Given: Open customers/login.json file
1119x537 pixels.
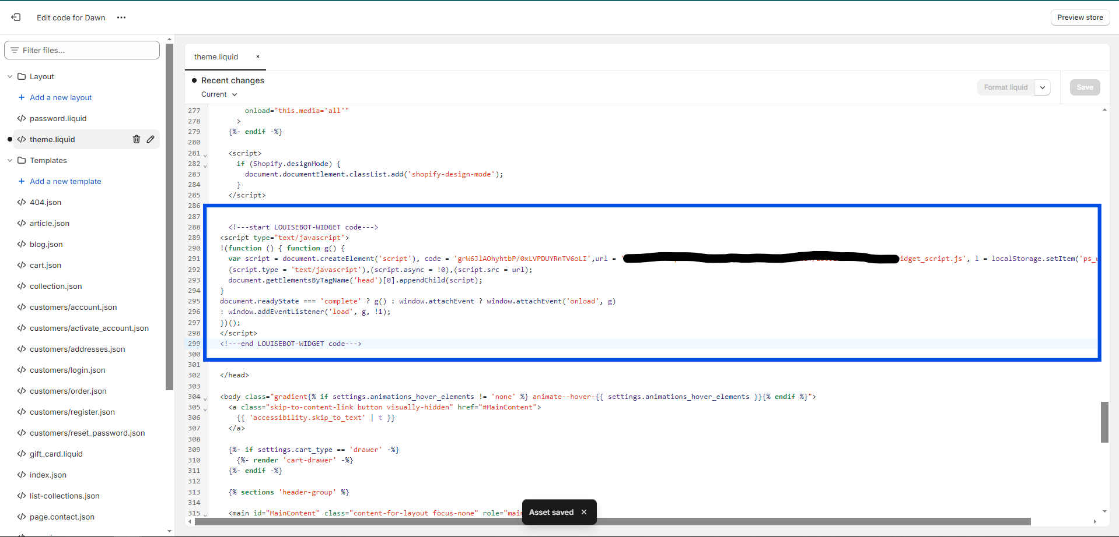Looking at the screenshot, I should [68, 370].
